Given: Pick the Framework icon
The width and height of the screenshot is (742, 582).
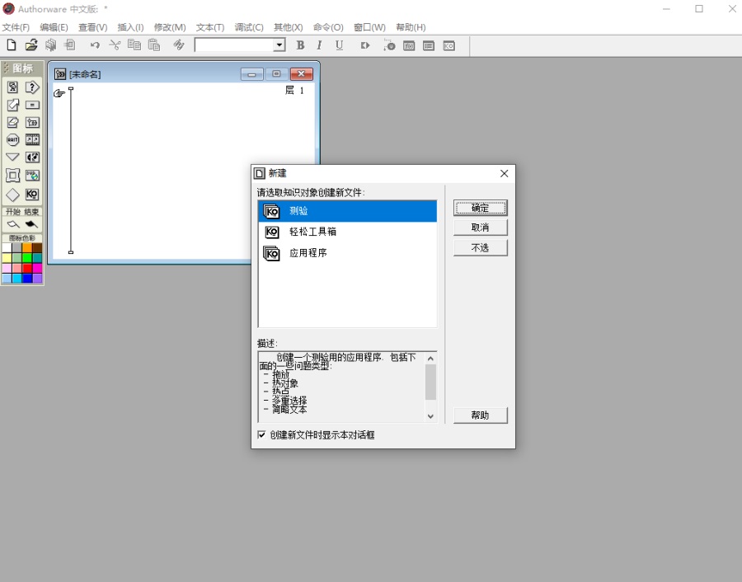Looking at the screenshot, I should pos(12,176).
